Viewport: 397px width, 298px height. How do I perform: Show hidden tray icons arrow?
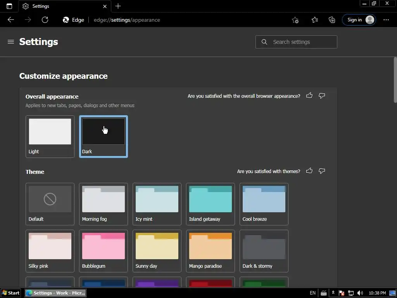pos(333,293)
